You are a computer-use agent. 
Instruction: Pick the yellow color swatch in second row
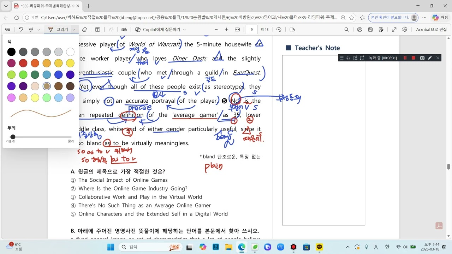pos(70,63)
